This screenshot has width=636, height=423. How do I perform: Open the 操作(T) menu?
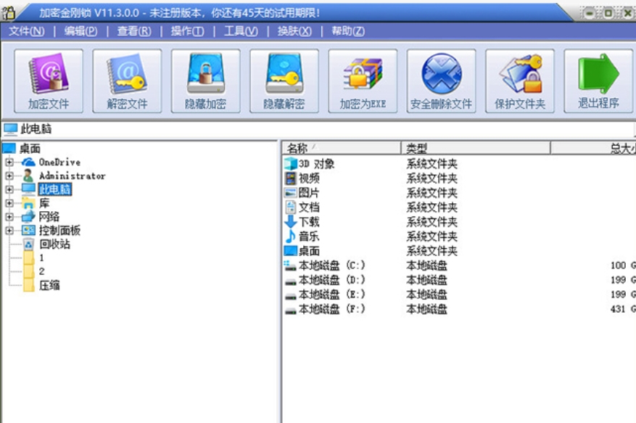[x=187, y=31]
